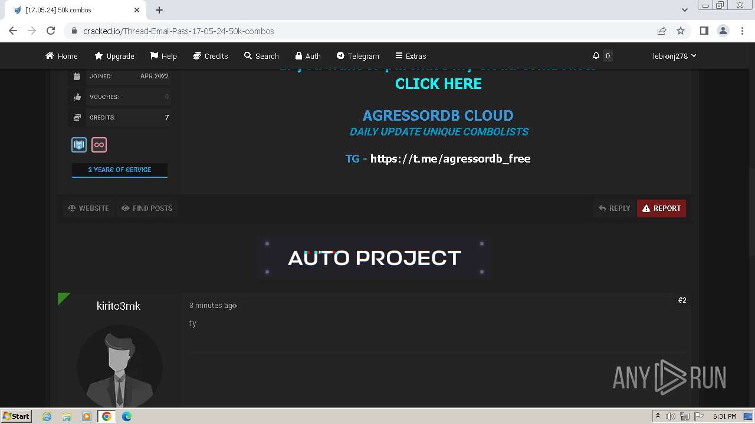Viewport: 755px width, 424px height.
Task: Open a new browser tab
Action: click(159, 10)
